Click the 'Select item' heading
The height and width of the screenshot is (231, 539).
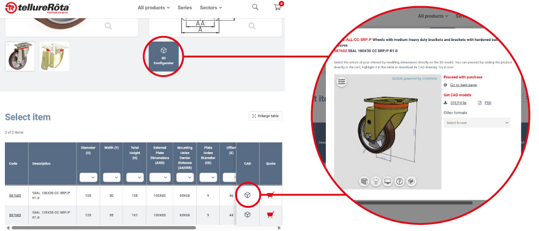28,117
